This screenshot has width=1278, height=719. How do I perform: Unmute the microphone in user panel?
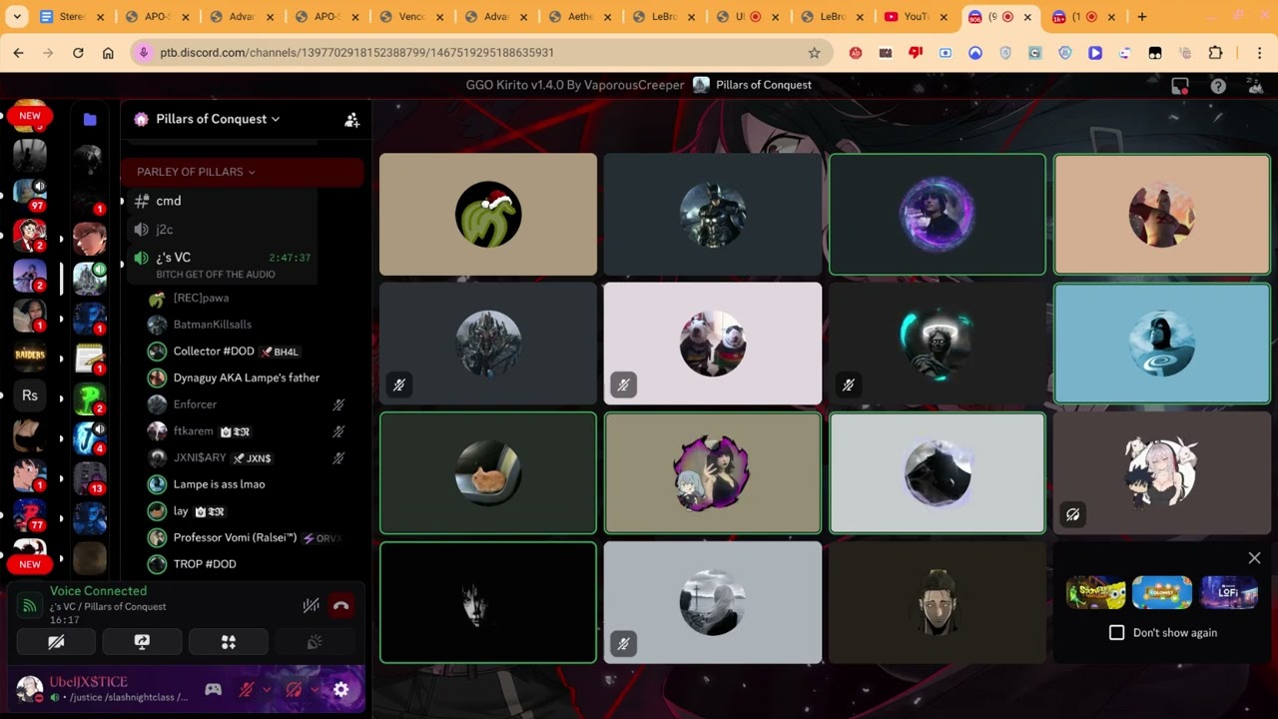[x=246, y=689]
